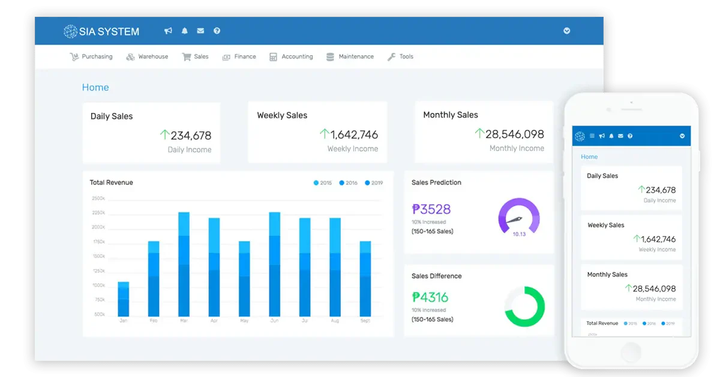Image resolution: width=720 pixels, height=377 pixels.
Task: Tap the help icon on the phone
Action: point(630,136)
